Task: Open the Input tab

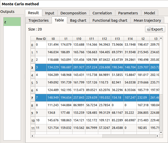Action: (x=50, y=13)
